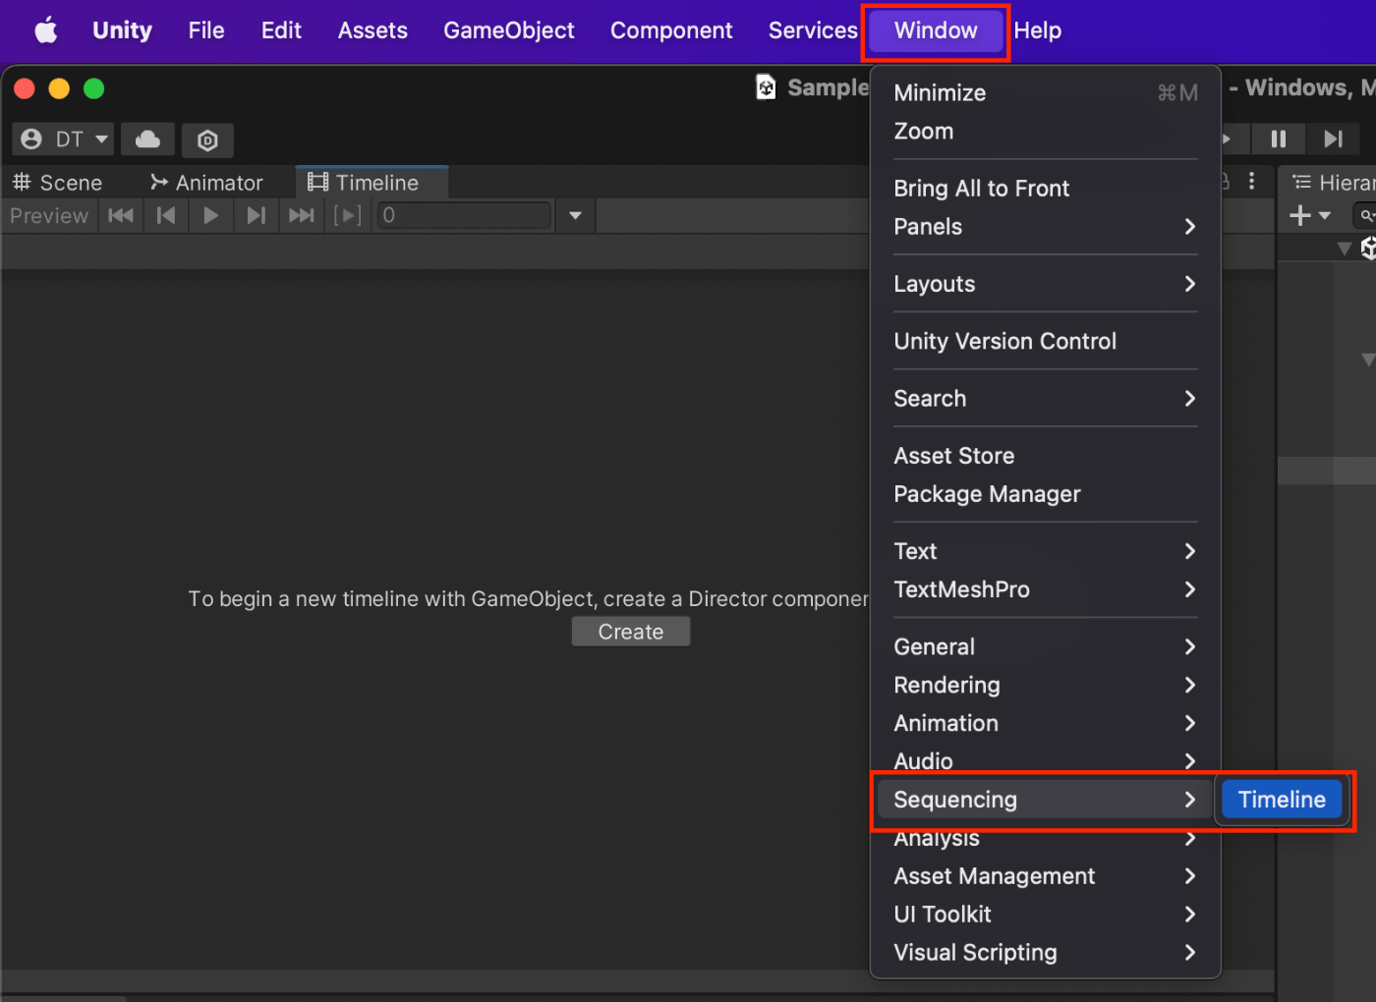Jump to the end of the timeline
This screenshot has width=1376, height=1002.
(302, 215)
